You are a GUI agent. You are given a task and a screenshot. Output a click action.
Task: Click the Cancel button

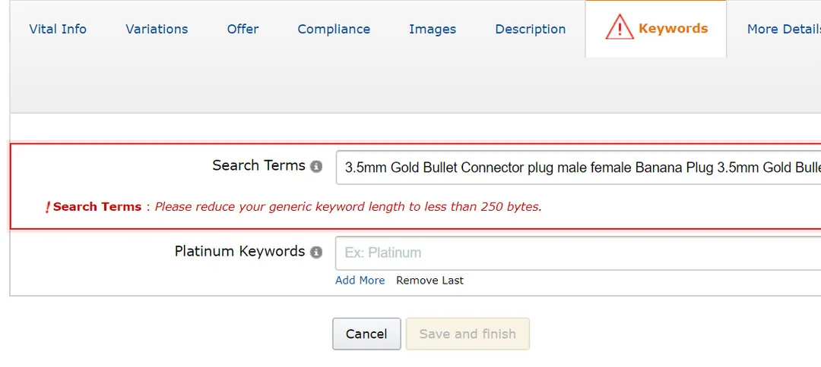366,334
